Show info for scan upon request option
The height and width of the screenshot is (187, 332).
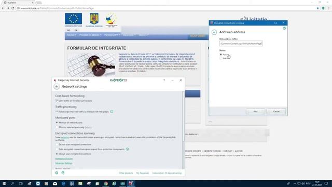pyautogui.click(x=127, y=149)
